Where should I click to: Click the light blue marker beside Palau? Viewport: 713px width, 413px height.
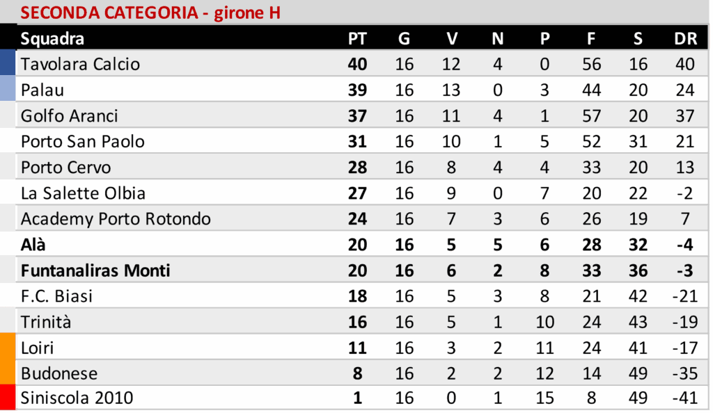pos(8,90)
